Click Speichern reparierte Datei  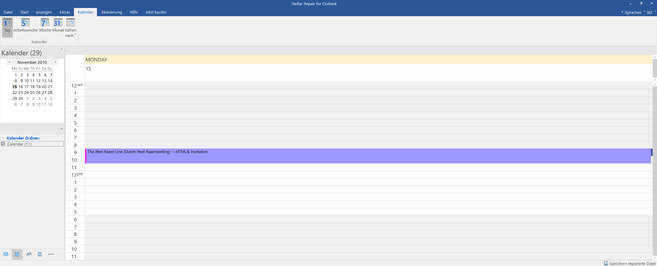pyautogui.click(x=630, y=263)
